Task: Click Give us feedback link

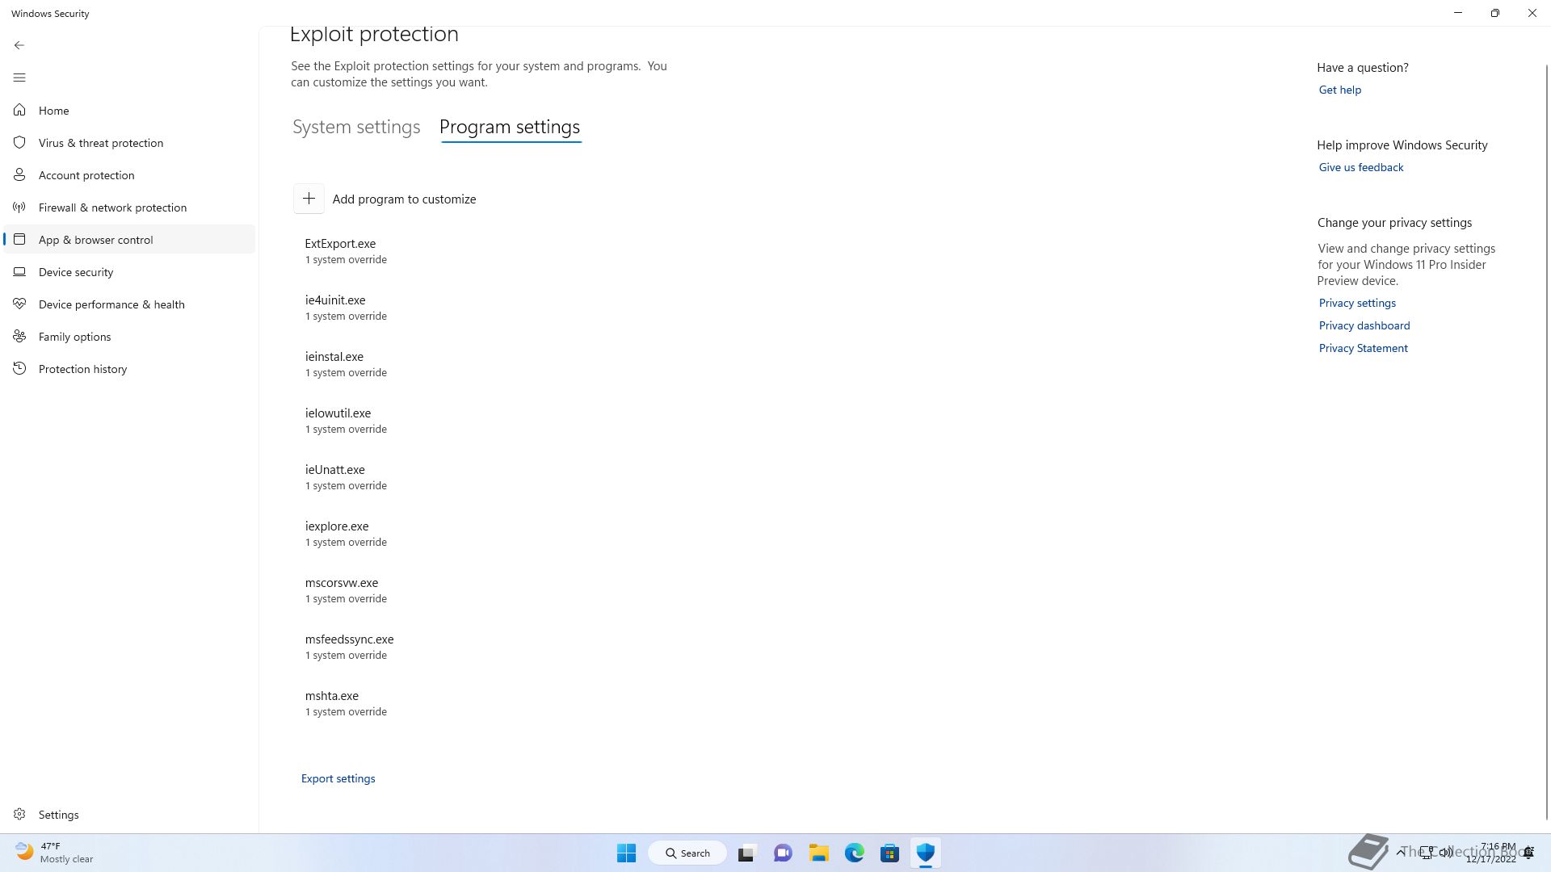Action: pos(1360,167)
